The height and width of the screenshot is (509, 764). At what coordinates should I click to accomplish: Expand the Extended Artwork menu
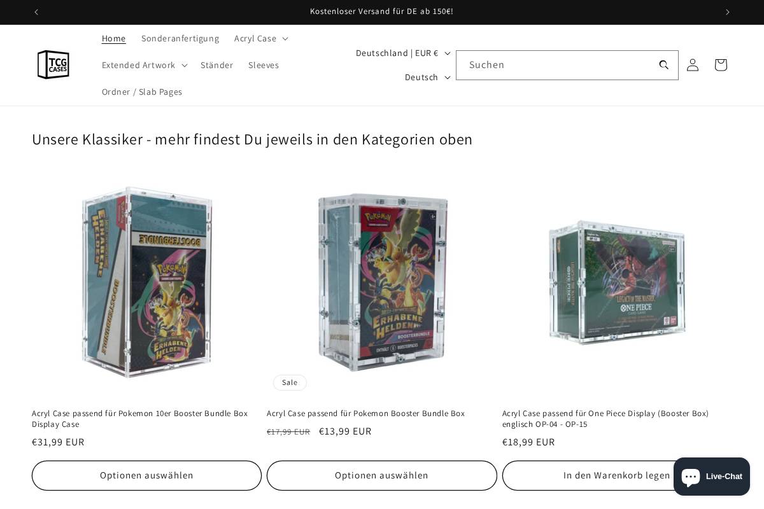click(x=145, y=65)
